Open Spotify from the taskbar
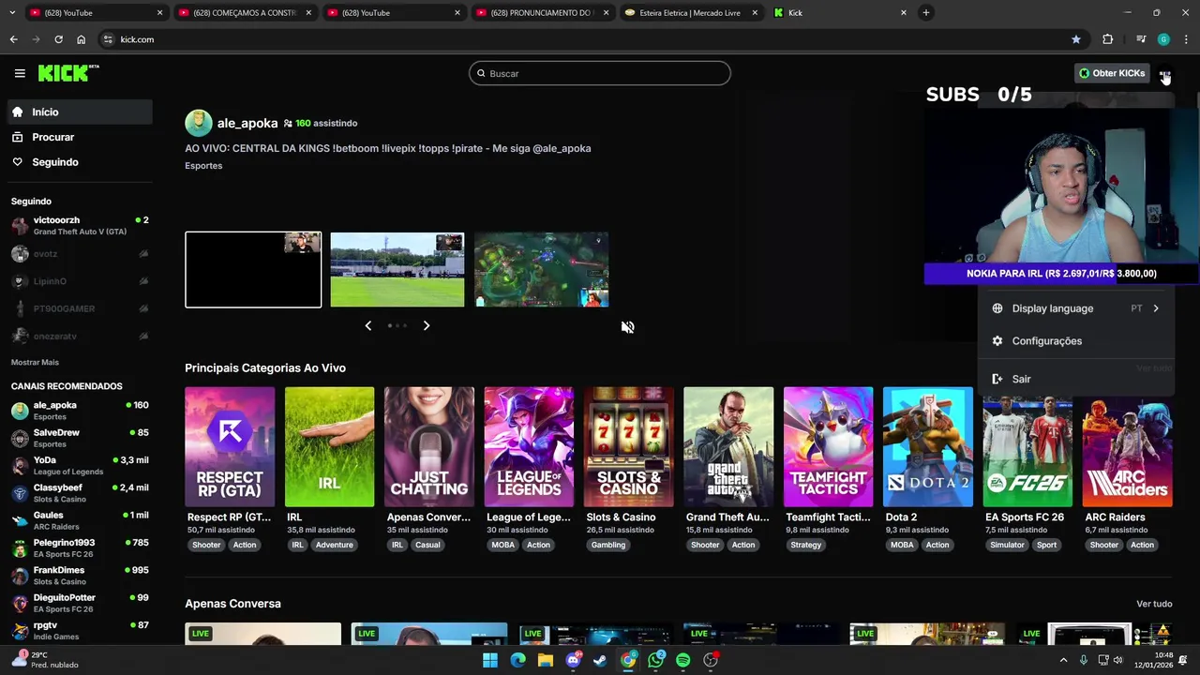 (x=682, y=660)
